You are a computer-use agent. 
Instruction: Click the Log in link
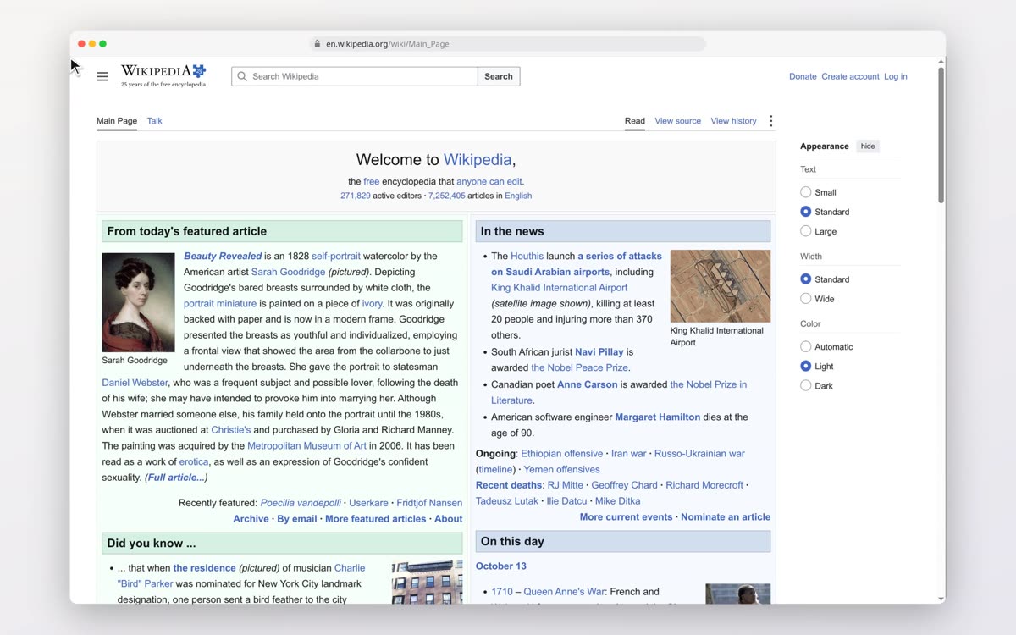[896, 76]
